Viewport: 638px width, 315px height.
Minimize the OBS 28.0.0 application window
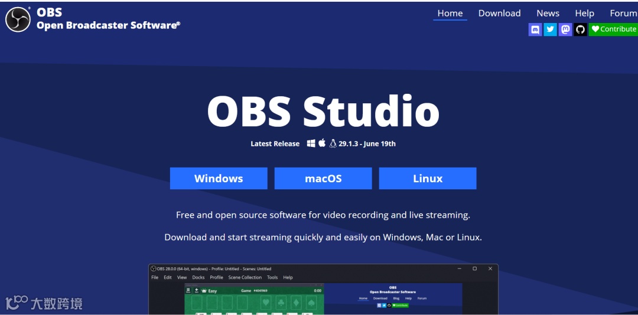point(460,268)
